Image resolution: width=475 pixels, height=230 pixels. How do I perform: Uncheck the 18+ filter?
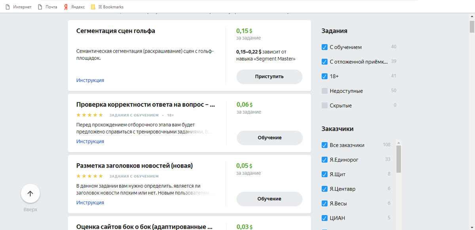325,76
